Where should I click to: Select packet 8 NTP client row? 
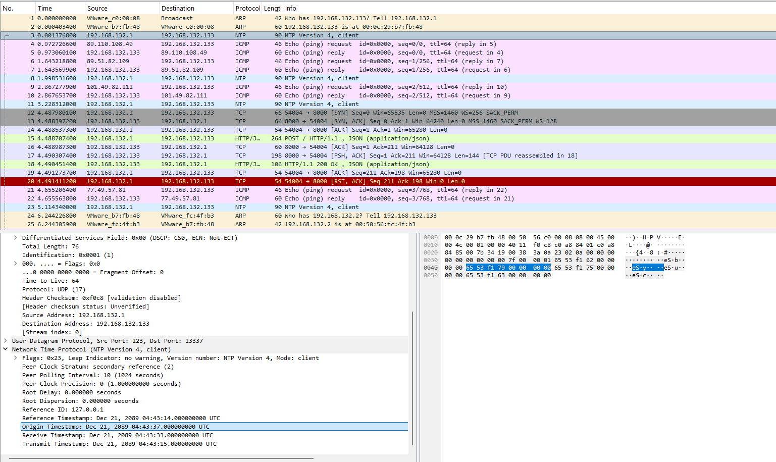pyautogui.click(x=388, y=78)
